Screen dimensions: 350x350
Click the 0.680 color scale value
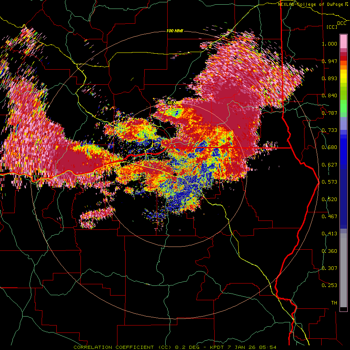click(x=329, y=147)
